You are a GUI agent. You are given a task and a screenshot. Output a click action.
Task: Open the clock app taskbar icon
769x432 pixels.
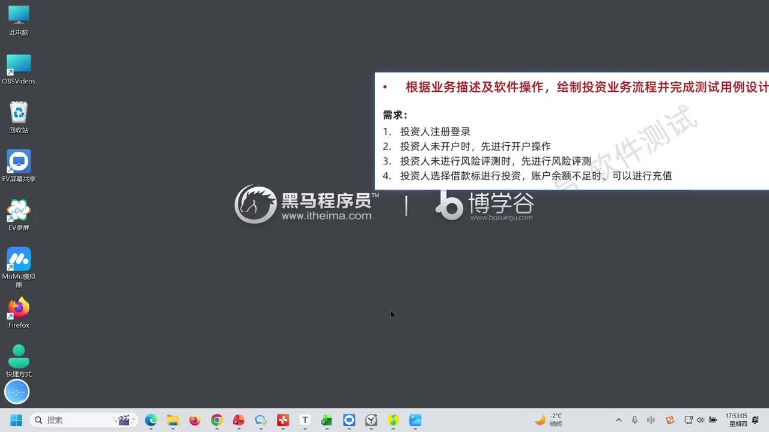371,420
